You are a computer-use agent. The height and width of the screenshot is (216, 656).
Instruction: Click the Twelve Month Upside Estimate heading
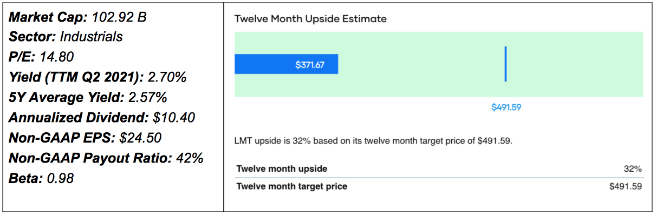click(x=310, y=19)
